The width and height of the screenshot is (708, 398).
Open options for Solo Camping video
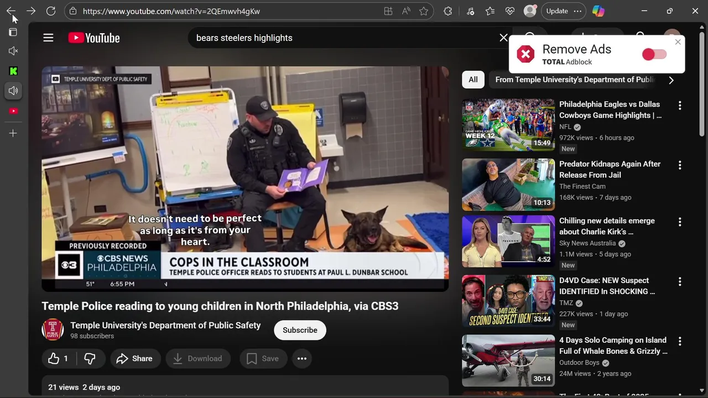[680, 342]
